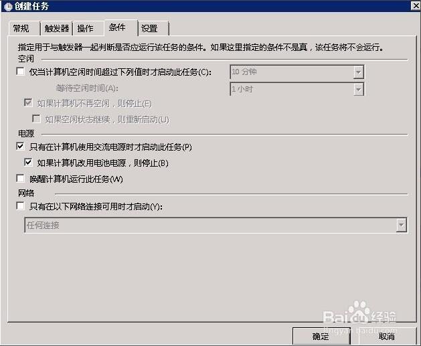Click inside the 任何连接 combo box field
This screenshot has width=421, height=346.
pyautogui.click(x=210, y=226)
